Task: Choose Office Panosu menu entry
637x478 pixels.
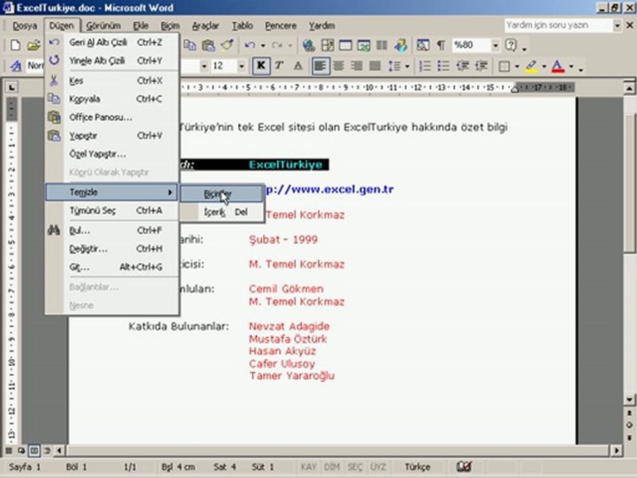Action: 111,117
